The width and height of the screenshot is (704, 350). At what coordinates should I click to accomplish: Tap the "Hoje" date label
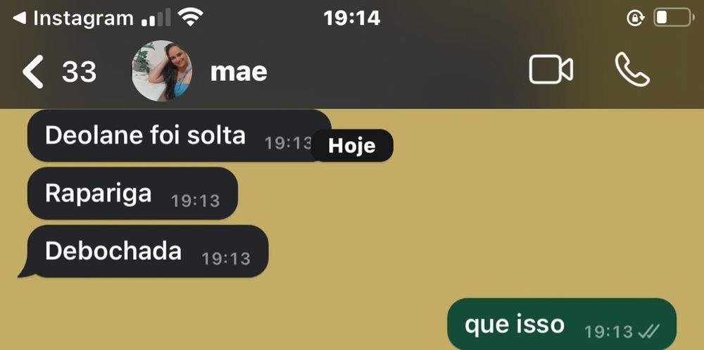(351, 146)
